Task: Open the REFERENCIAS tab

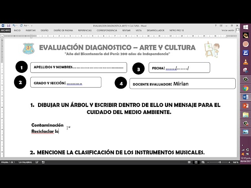Action: [85, 31]
